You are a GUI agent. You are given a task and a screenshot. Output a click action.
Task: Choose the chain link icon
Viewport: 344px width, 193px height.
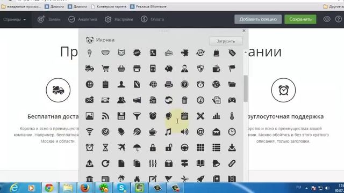tap(232, 164)
